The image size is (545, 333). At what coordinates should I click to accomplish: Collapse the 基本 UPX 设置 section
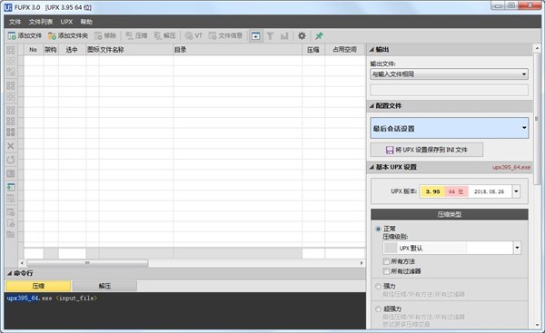[x=372, y=167]
